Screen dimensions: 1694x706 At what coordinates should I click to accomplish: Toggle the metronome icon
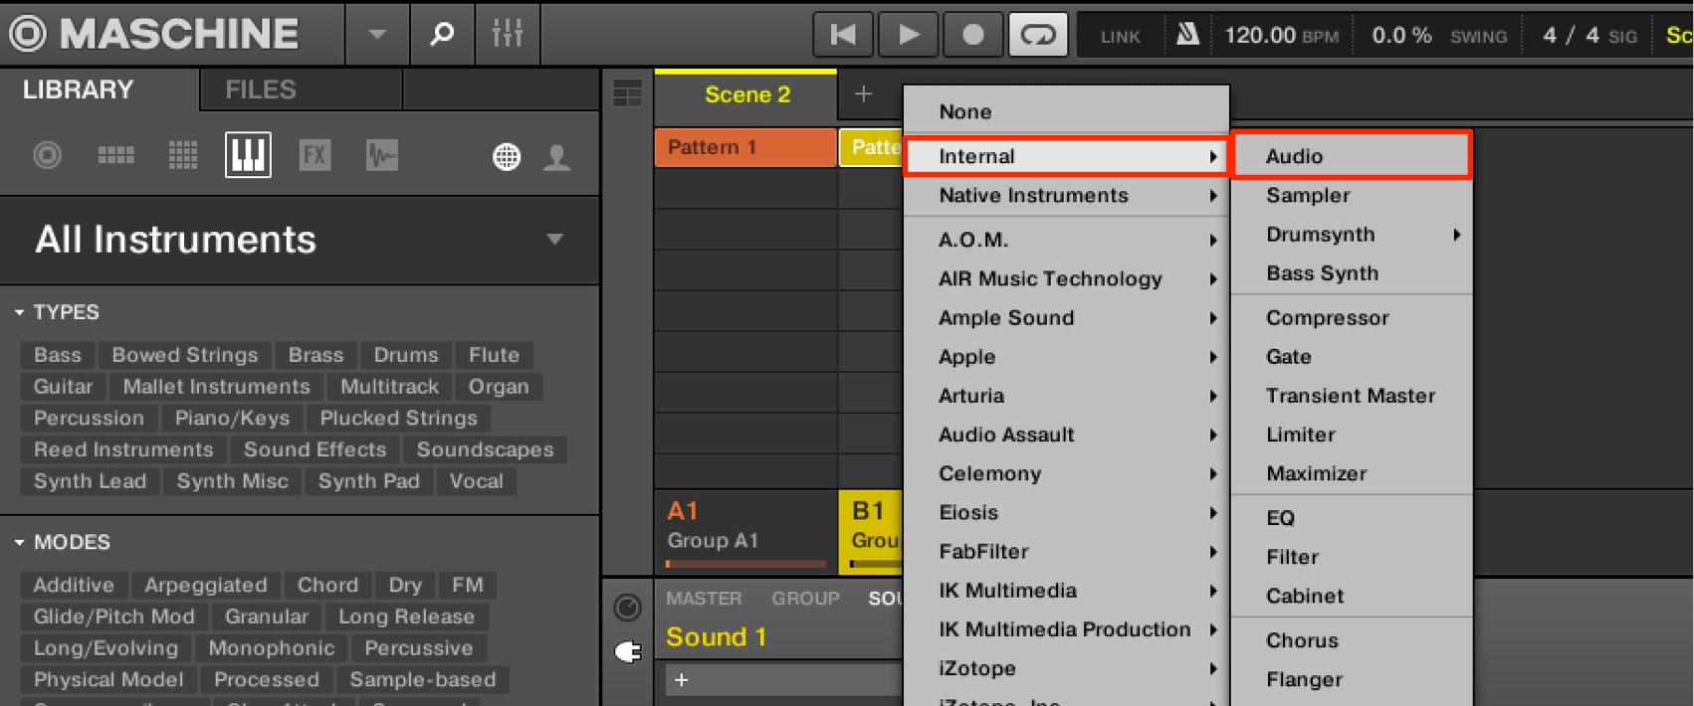(x=1186, y=35)
